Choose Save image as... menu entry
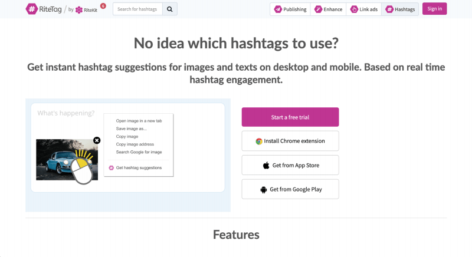Image resolution: width=472 pixels, height=257 pixels. point(131,128)
